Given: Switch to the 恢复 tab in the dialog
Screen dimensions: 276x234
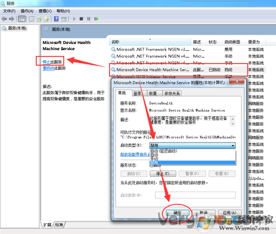Looking at the screenshot, I should coord(153,93).
